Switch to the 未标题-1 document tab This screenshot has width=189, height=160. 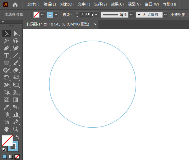pos(57,24)
